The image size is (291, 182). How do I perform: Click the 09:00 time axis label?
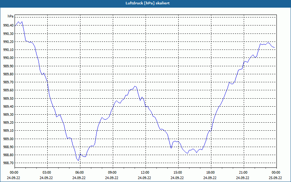click(x=113, y=173)
